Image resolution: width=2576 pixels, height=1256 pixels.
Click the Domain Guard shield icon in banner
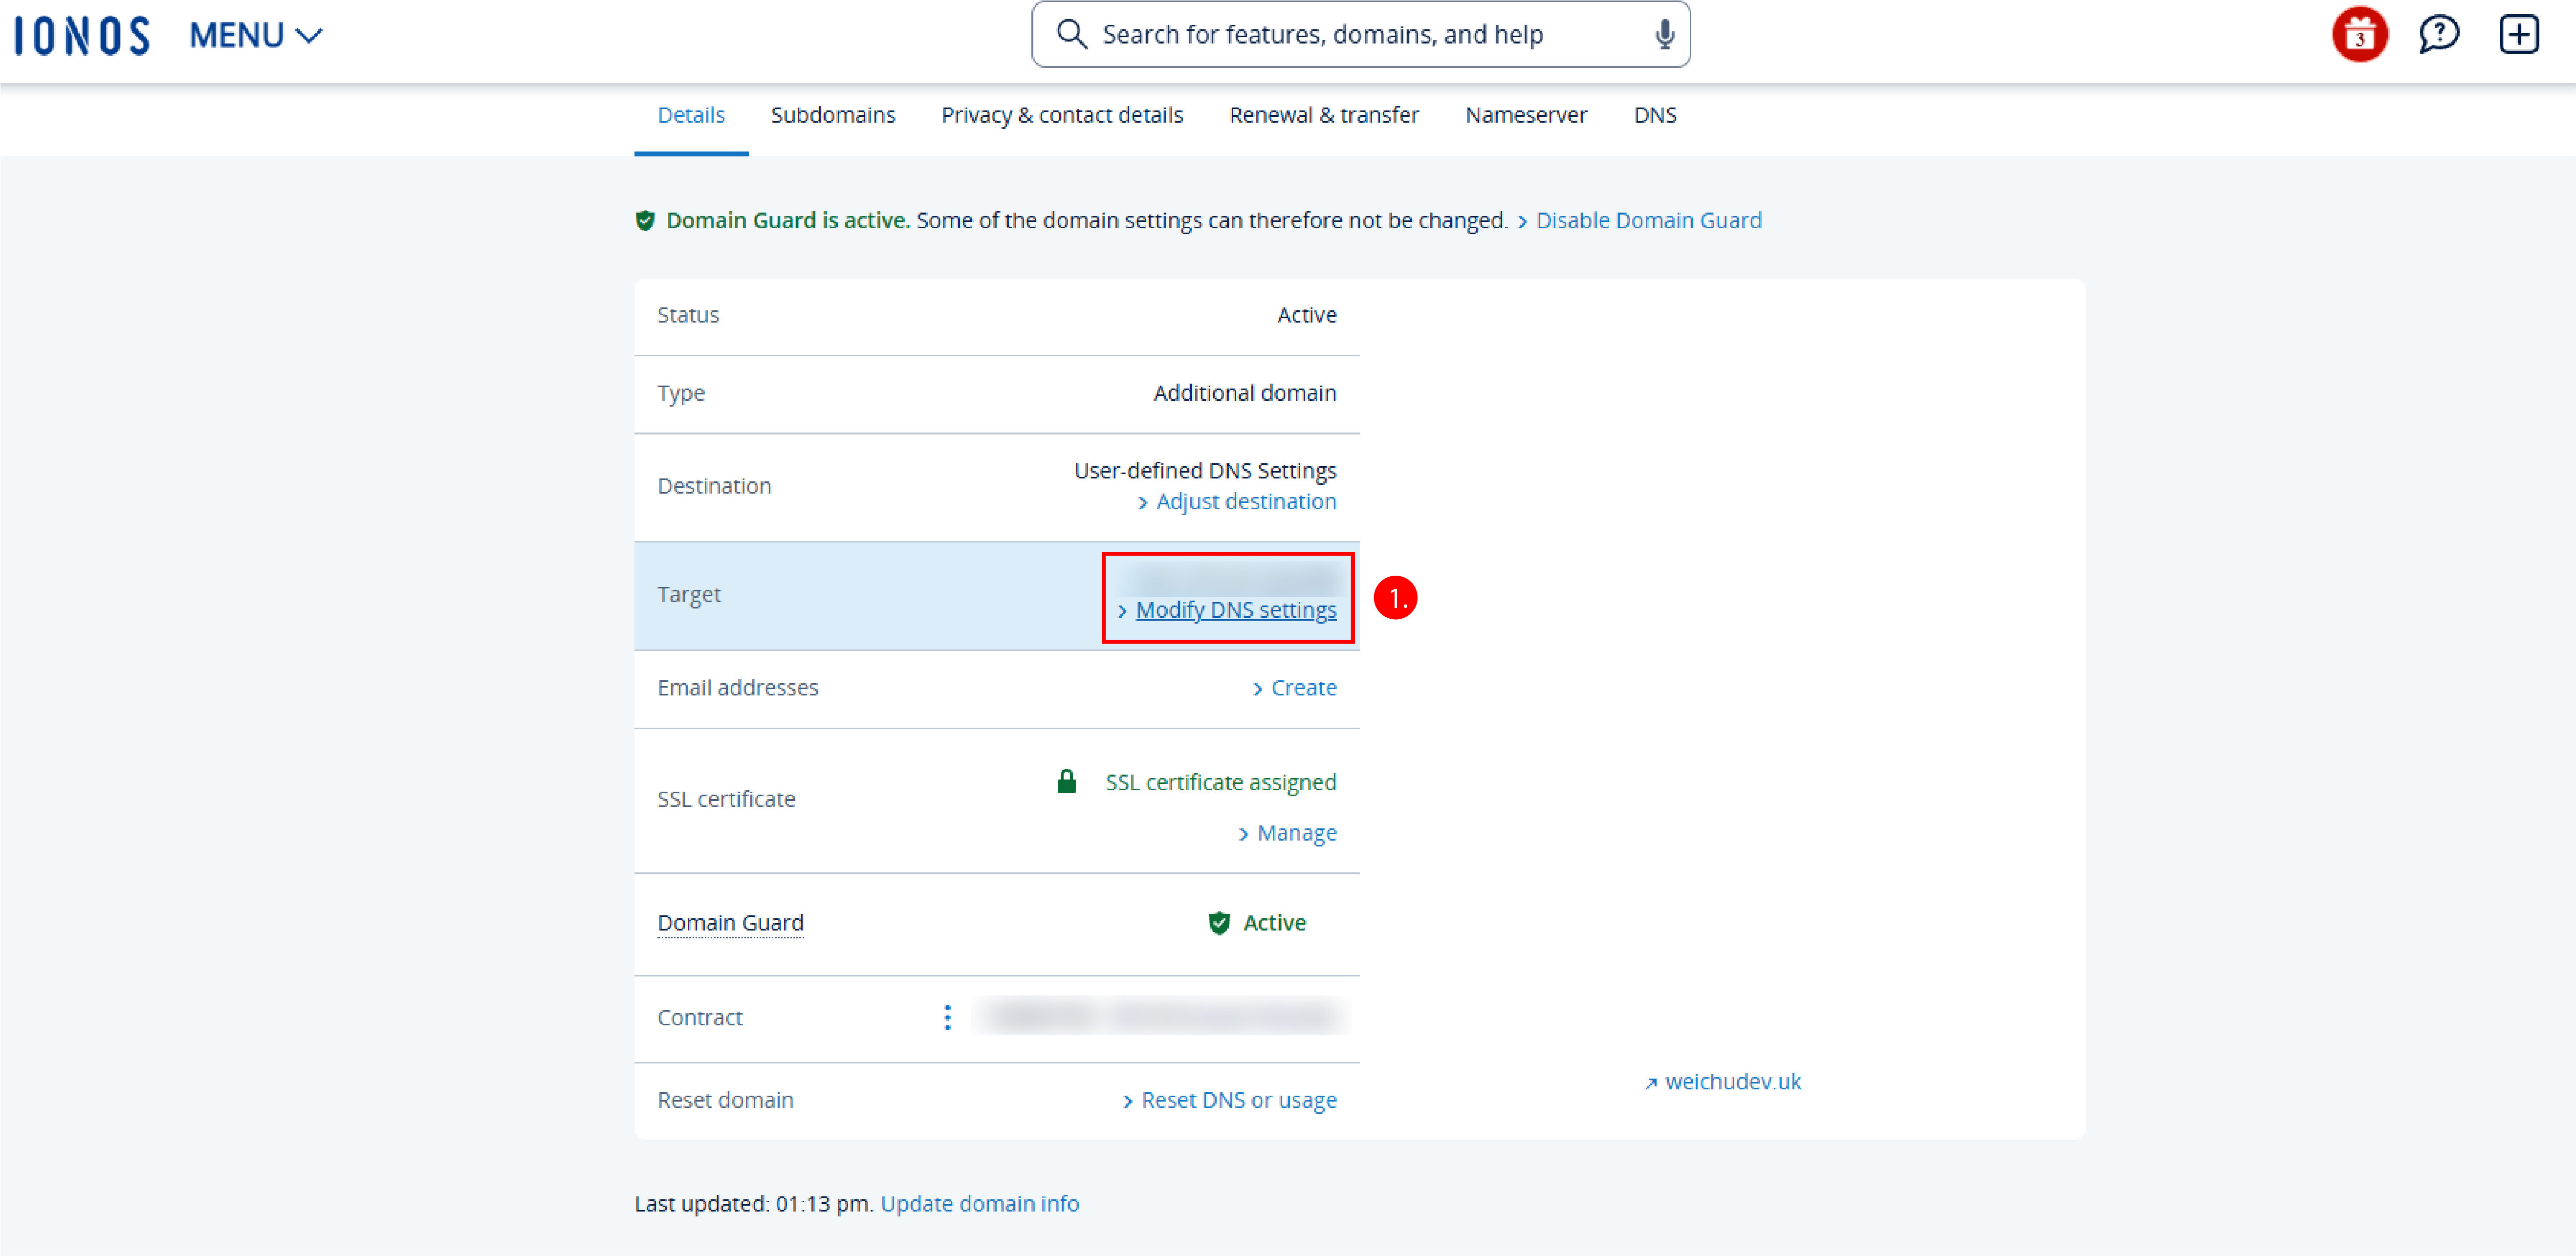645,220
